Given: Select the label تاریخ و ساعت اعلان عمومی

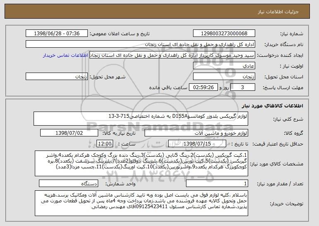Looking at the screenshot, I should [x=120, y=34].
